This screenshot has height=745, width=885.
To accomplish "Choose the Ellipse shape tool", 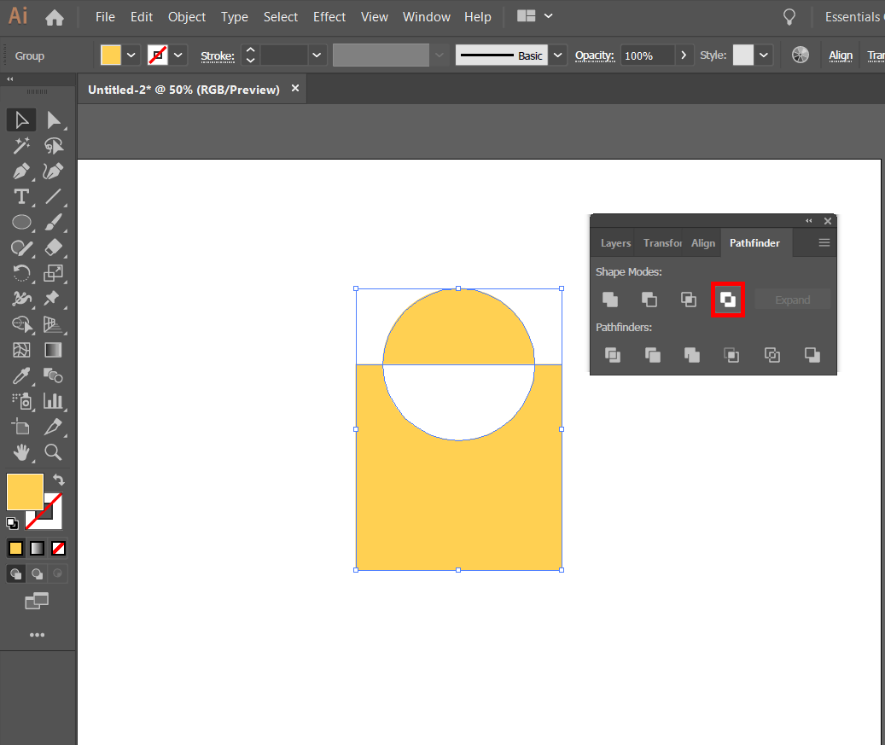I will click(x=21, y=222).
